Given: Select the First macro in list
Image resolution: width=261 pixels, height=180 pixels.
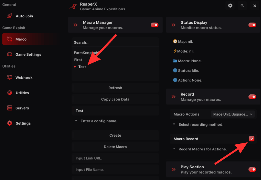Looking at the screenshot, I should 78,60.
